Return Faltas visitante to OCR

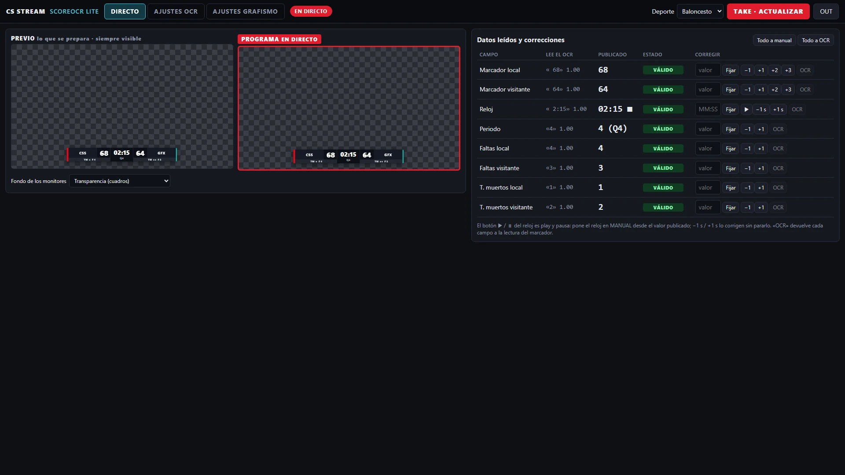778,168
